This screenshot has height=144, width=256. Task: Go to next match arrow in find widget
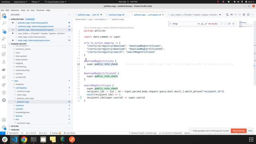click(226, 24)
